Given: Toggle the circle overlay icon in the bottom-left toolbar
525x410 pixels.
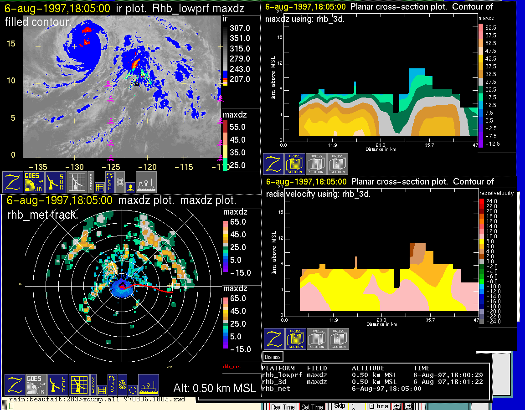Looking at the screenshot, I should (132, 390).
